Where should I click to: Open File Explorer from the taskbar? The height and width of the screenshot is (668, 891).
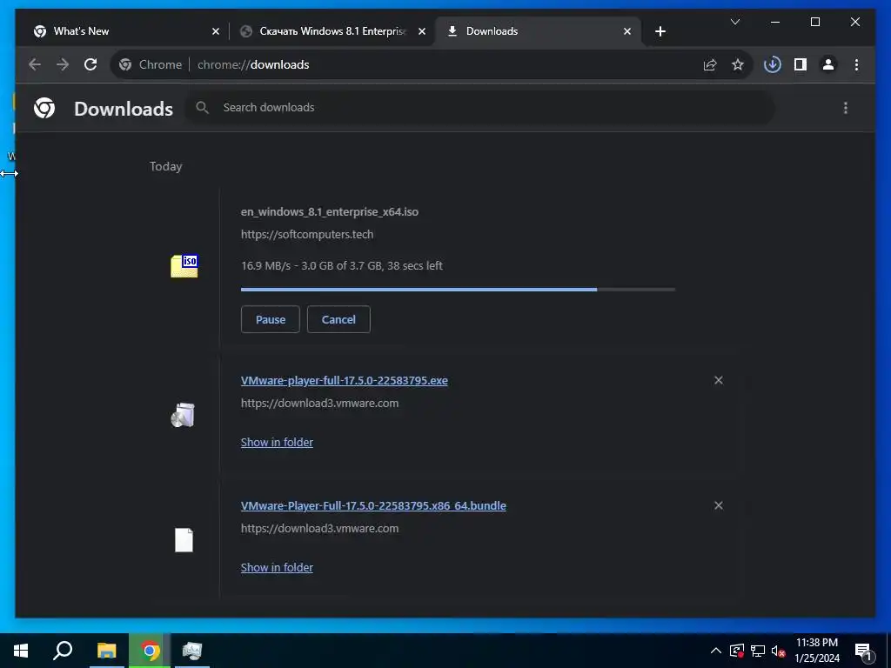pos(106,651)
